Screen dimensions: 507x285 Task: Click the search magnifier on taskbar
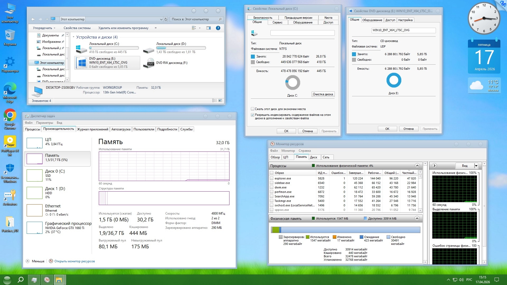coord(21,280)
